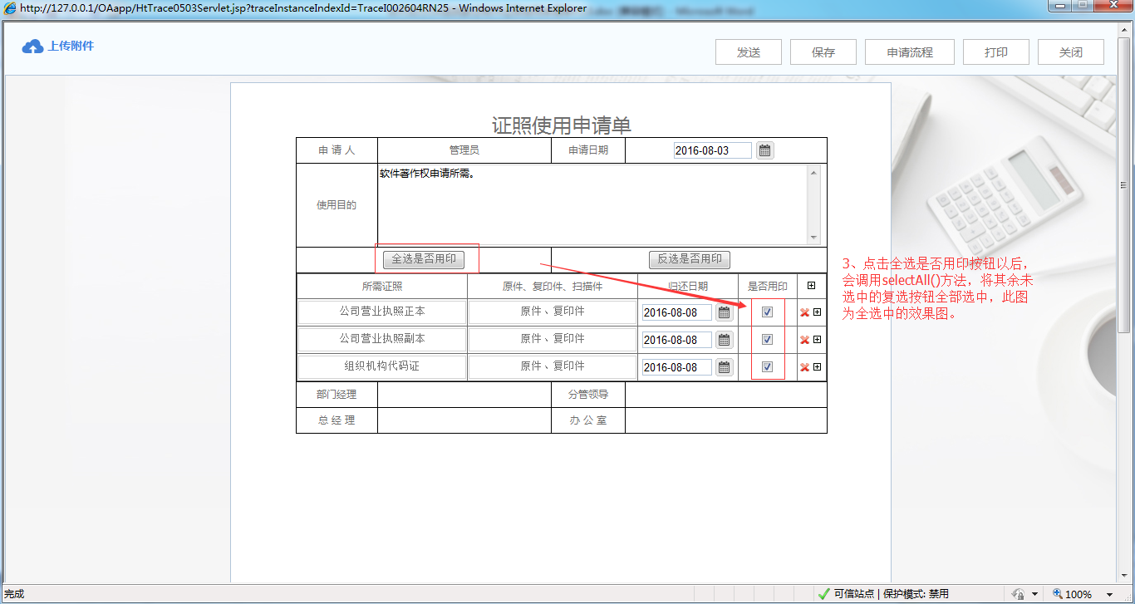Click the plus icon in table header
The width and height of the screenshot is (1135, 604).
point(812,286)
